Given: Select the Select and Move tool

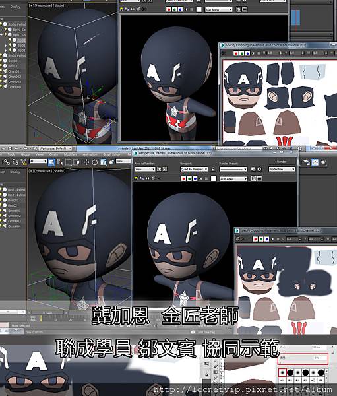Looking at the screenshot, I should [86, 162].
